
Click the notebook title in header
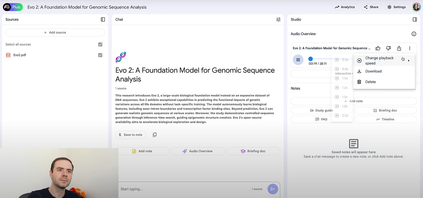coord(87,7)
